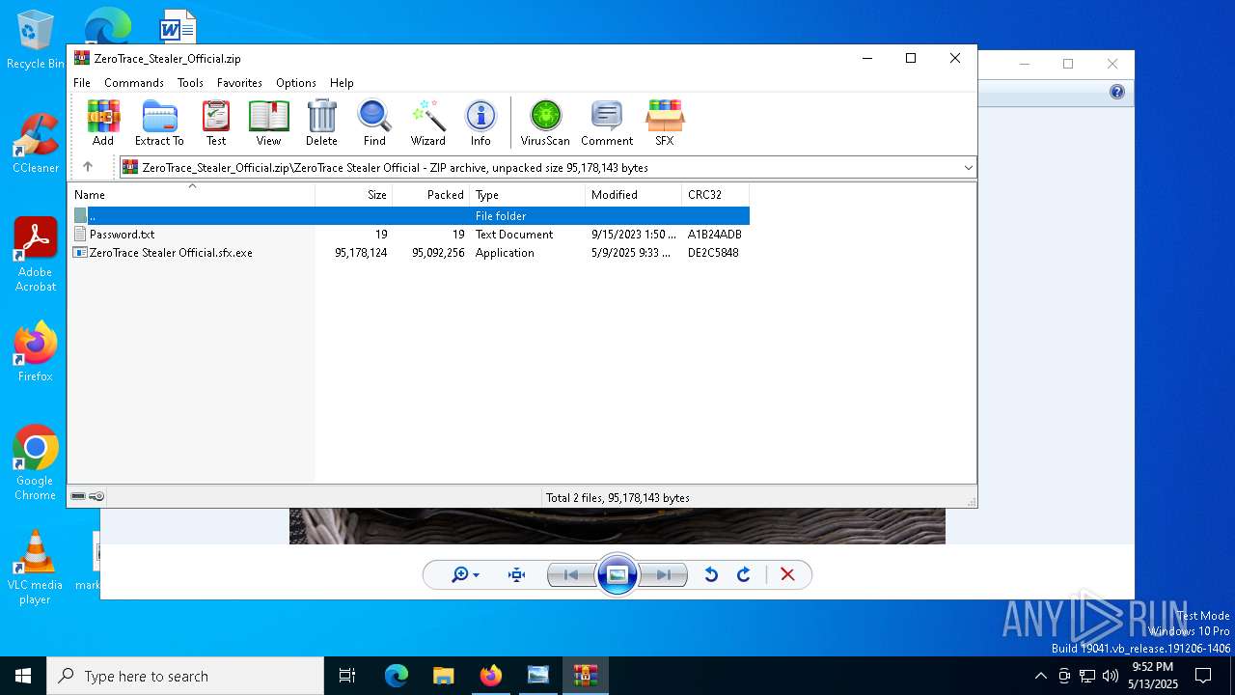The image size is (1235, 695).
Task: Click the Password.txt CRC32 value A1B24ADB
Action: (x=715, y=234)
